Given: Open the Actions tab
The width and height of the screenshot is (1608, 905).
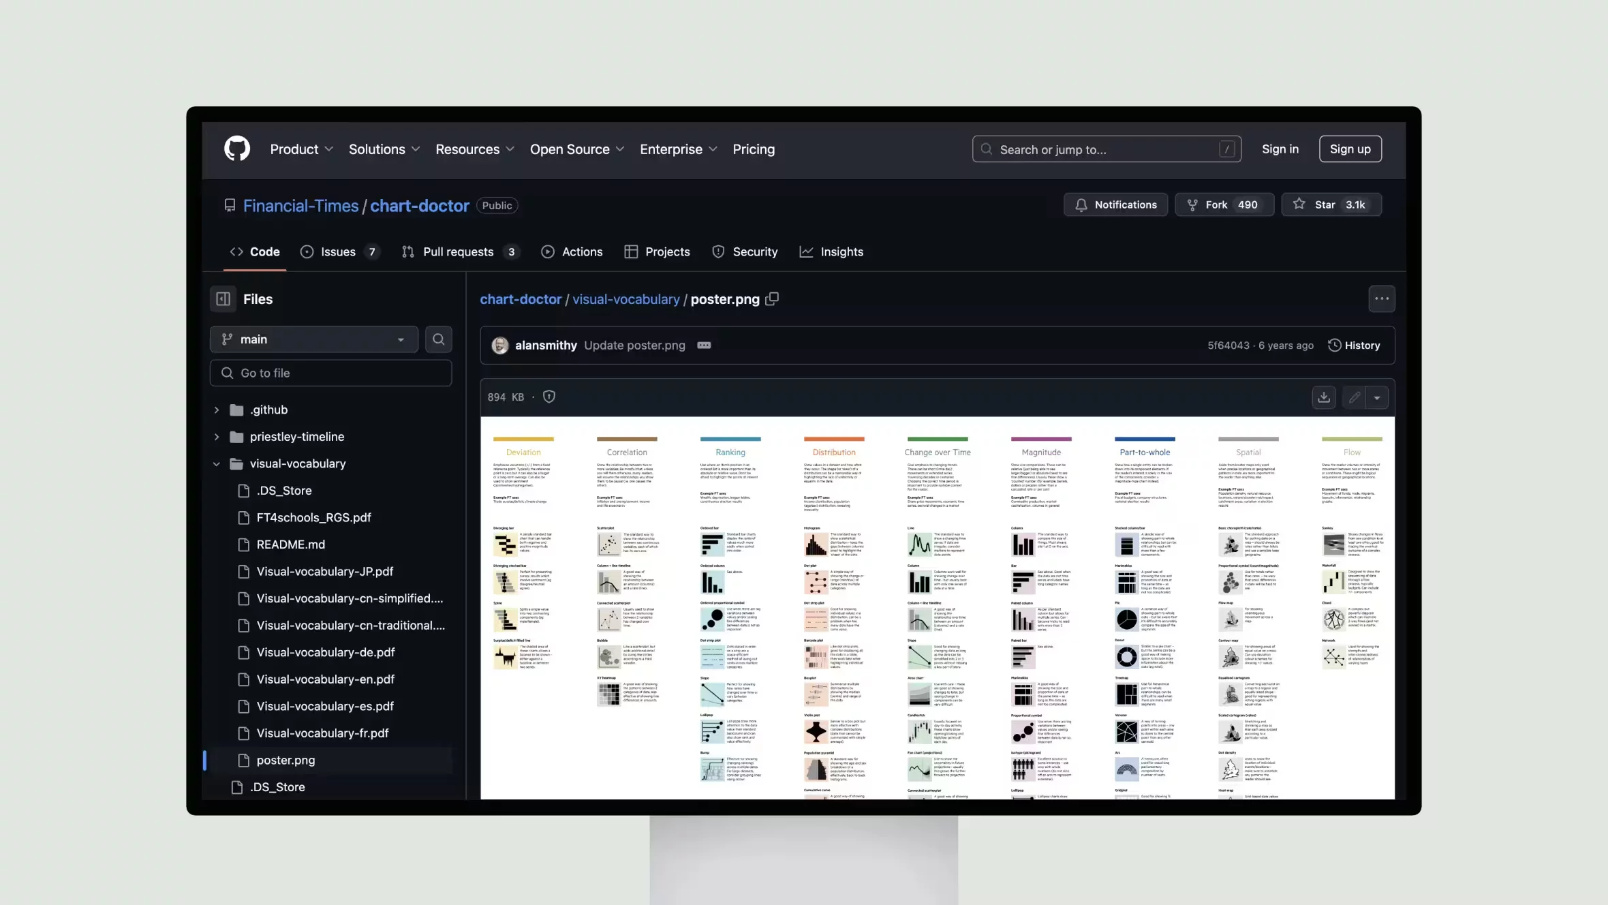Looking at the screenshot, I should pyautogui.click(x=572, y=251).
